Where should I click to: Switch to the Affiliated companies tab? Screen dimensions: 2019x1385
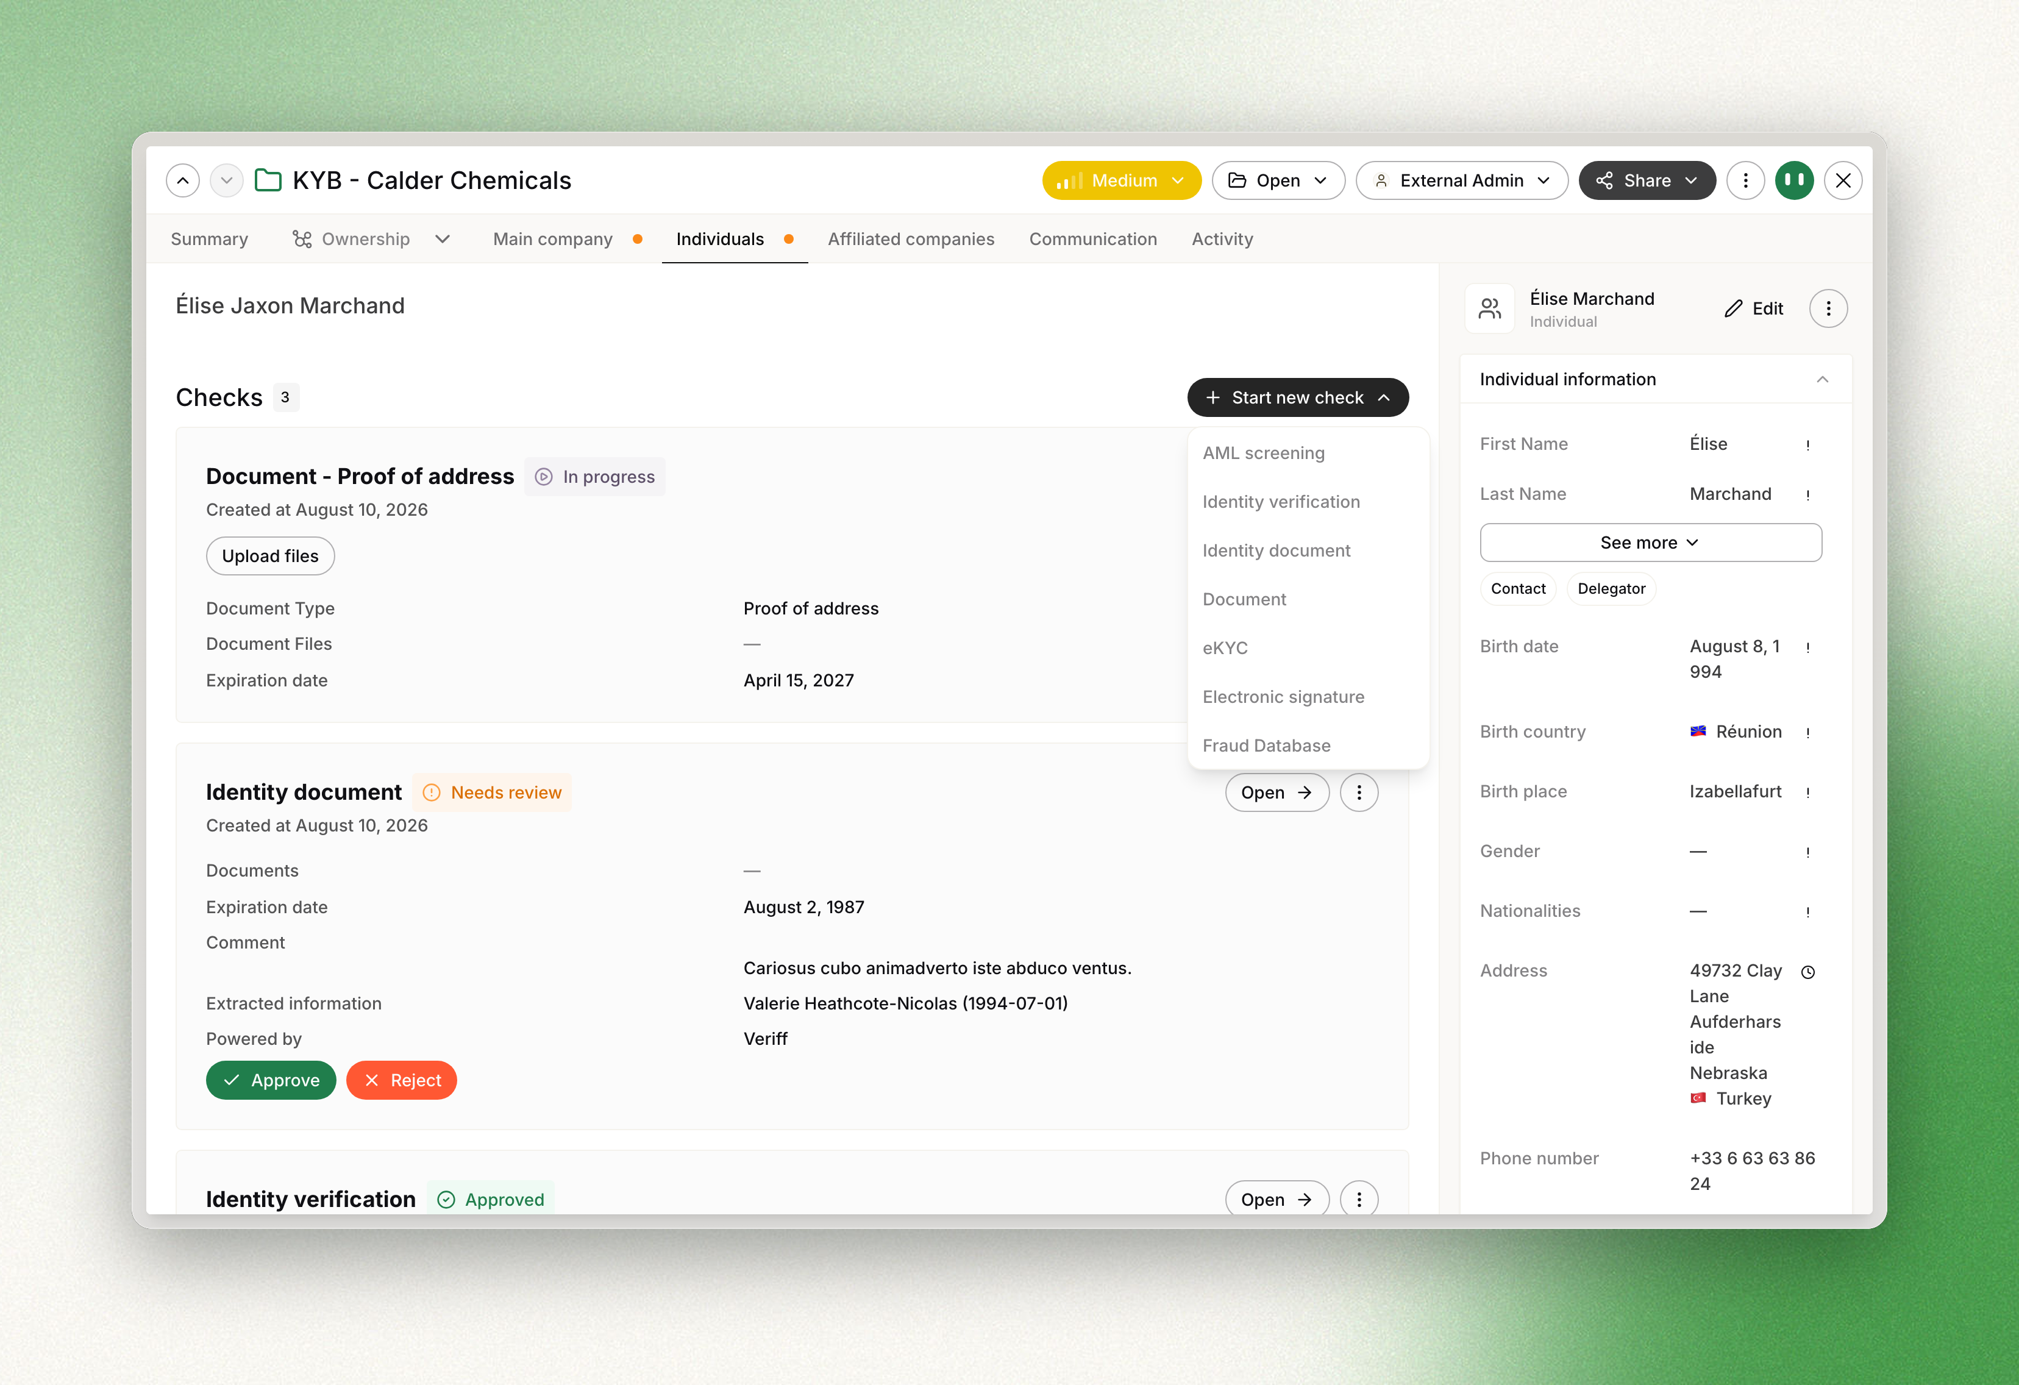911,239
